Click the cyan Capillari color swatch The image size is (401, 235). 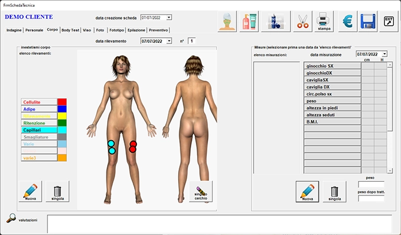point(62,130)
